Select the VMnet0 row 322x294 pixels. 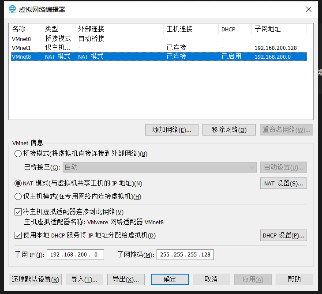[x=159, y=39]
